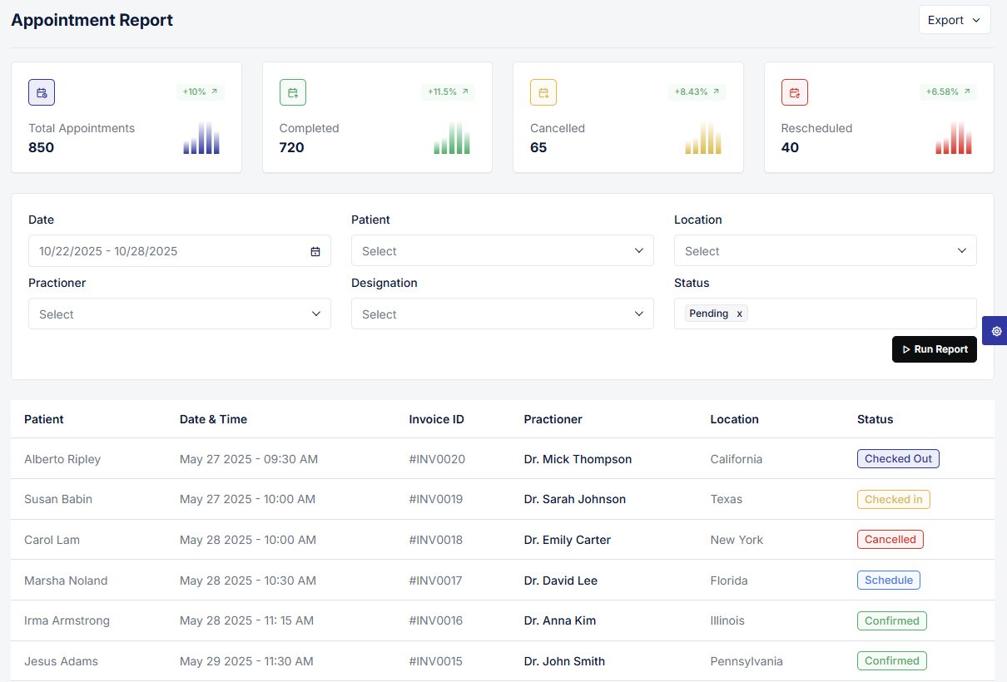The width and height of the screenshot is (1007, 682).
Task: Click the Checked Out status badge
Action: click(899, 458)
